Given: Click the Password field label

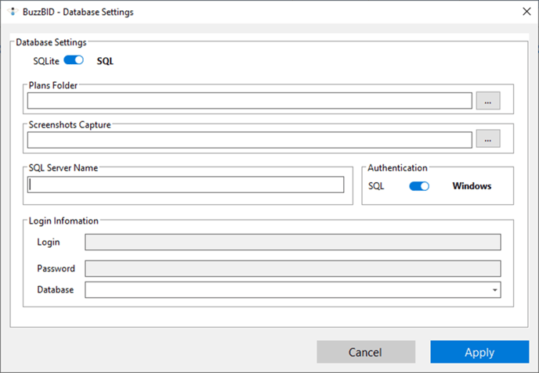Looking at the screenshot, I should click(x=56, y=268).
